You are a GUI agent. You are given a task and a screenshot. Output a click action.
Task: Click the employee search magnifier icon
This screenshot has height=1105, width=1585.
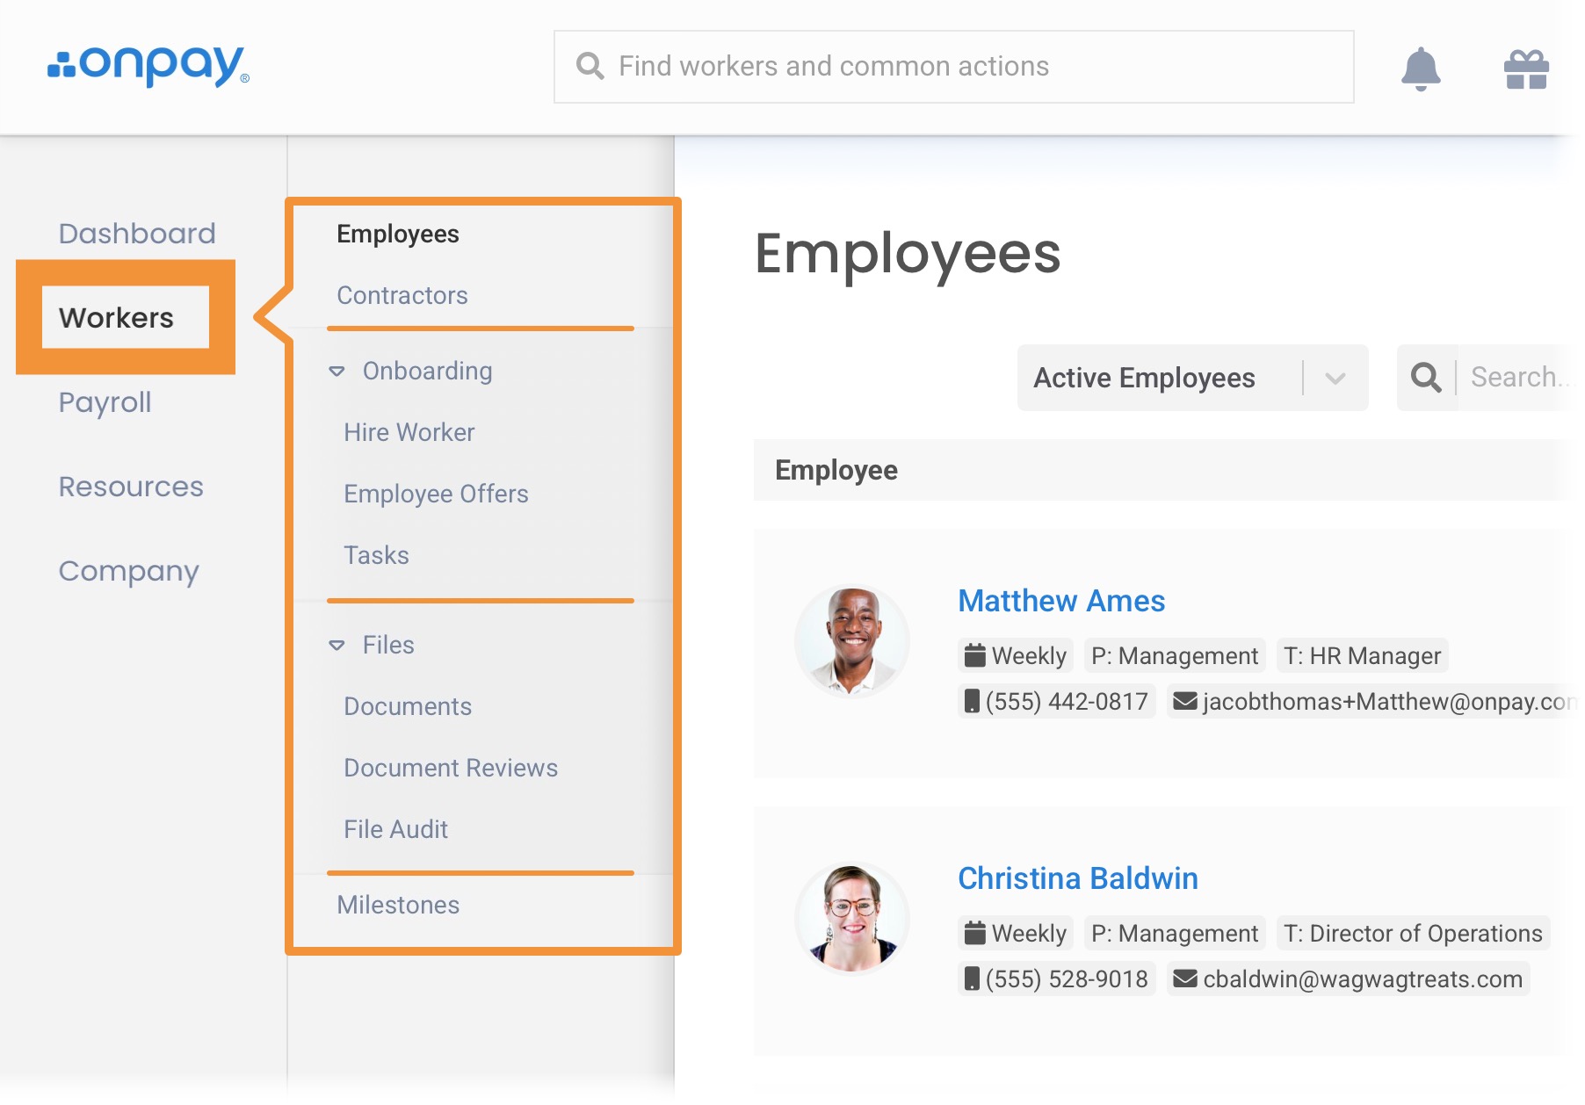1425,378
